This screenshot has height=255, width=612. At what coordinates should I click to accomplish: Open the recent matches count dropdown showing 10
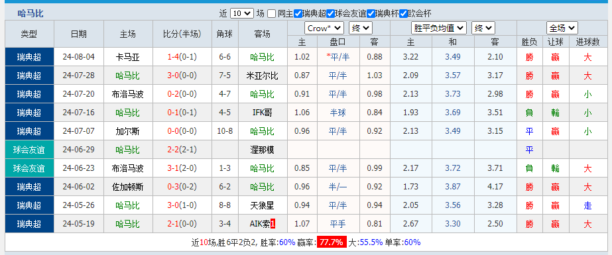(242, 13)
